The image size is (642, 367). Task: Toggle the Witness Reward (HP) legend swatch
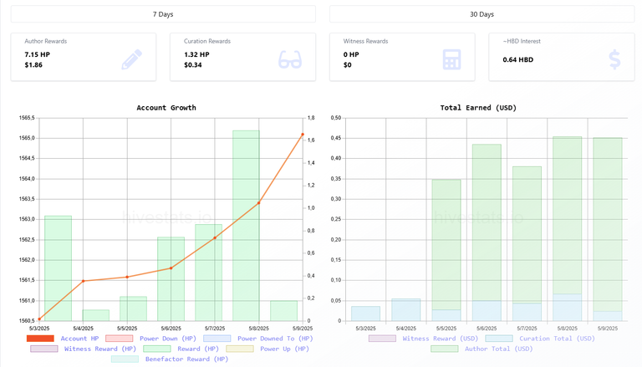coord(43,349)
